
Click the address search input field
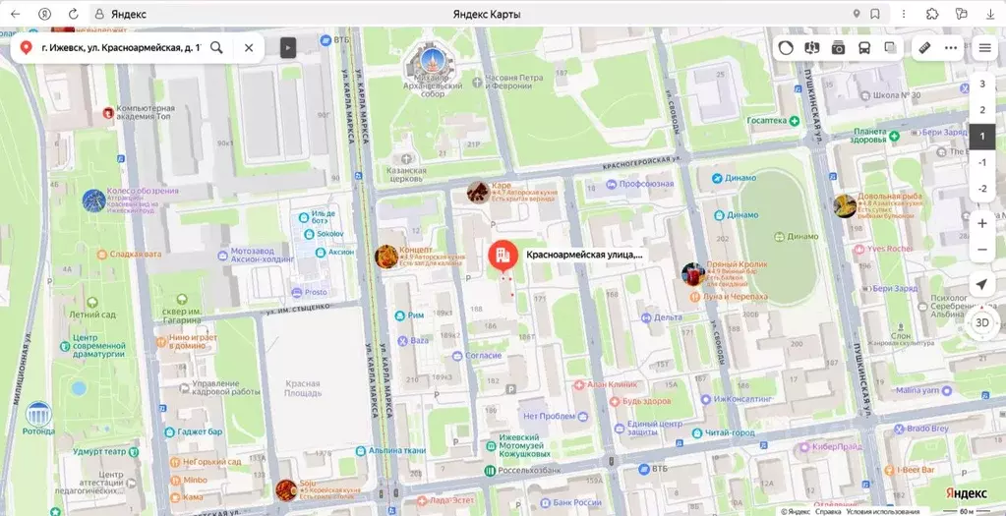click(x=121, y=47)
